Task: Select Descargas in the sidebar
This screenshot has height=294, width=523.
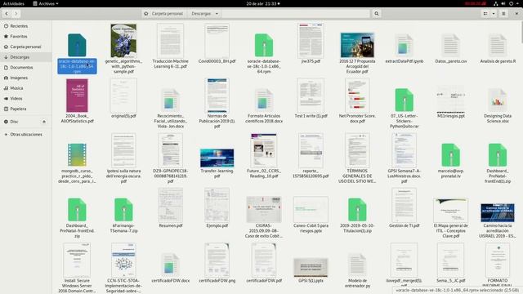Action: [25, 57]
